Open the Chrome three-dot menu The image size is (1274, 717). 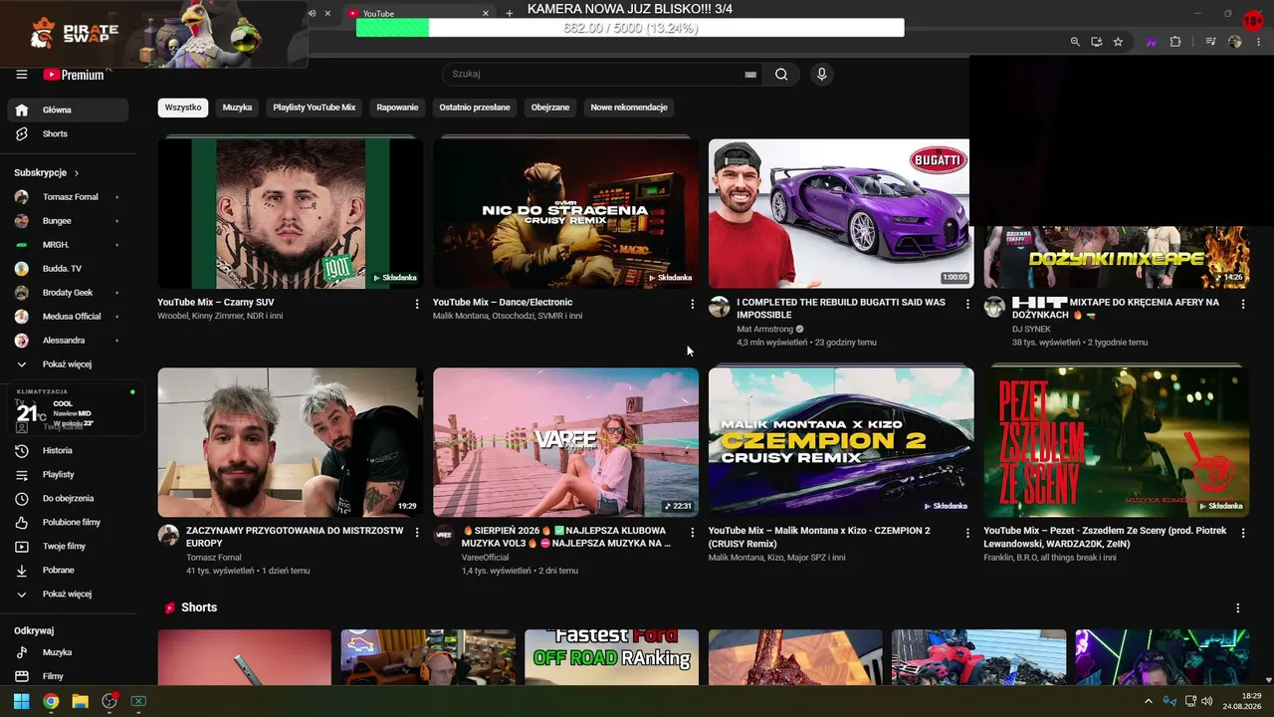click(x=1258, y=42)
